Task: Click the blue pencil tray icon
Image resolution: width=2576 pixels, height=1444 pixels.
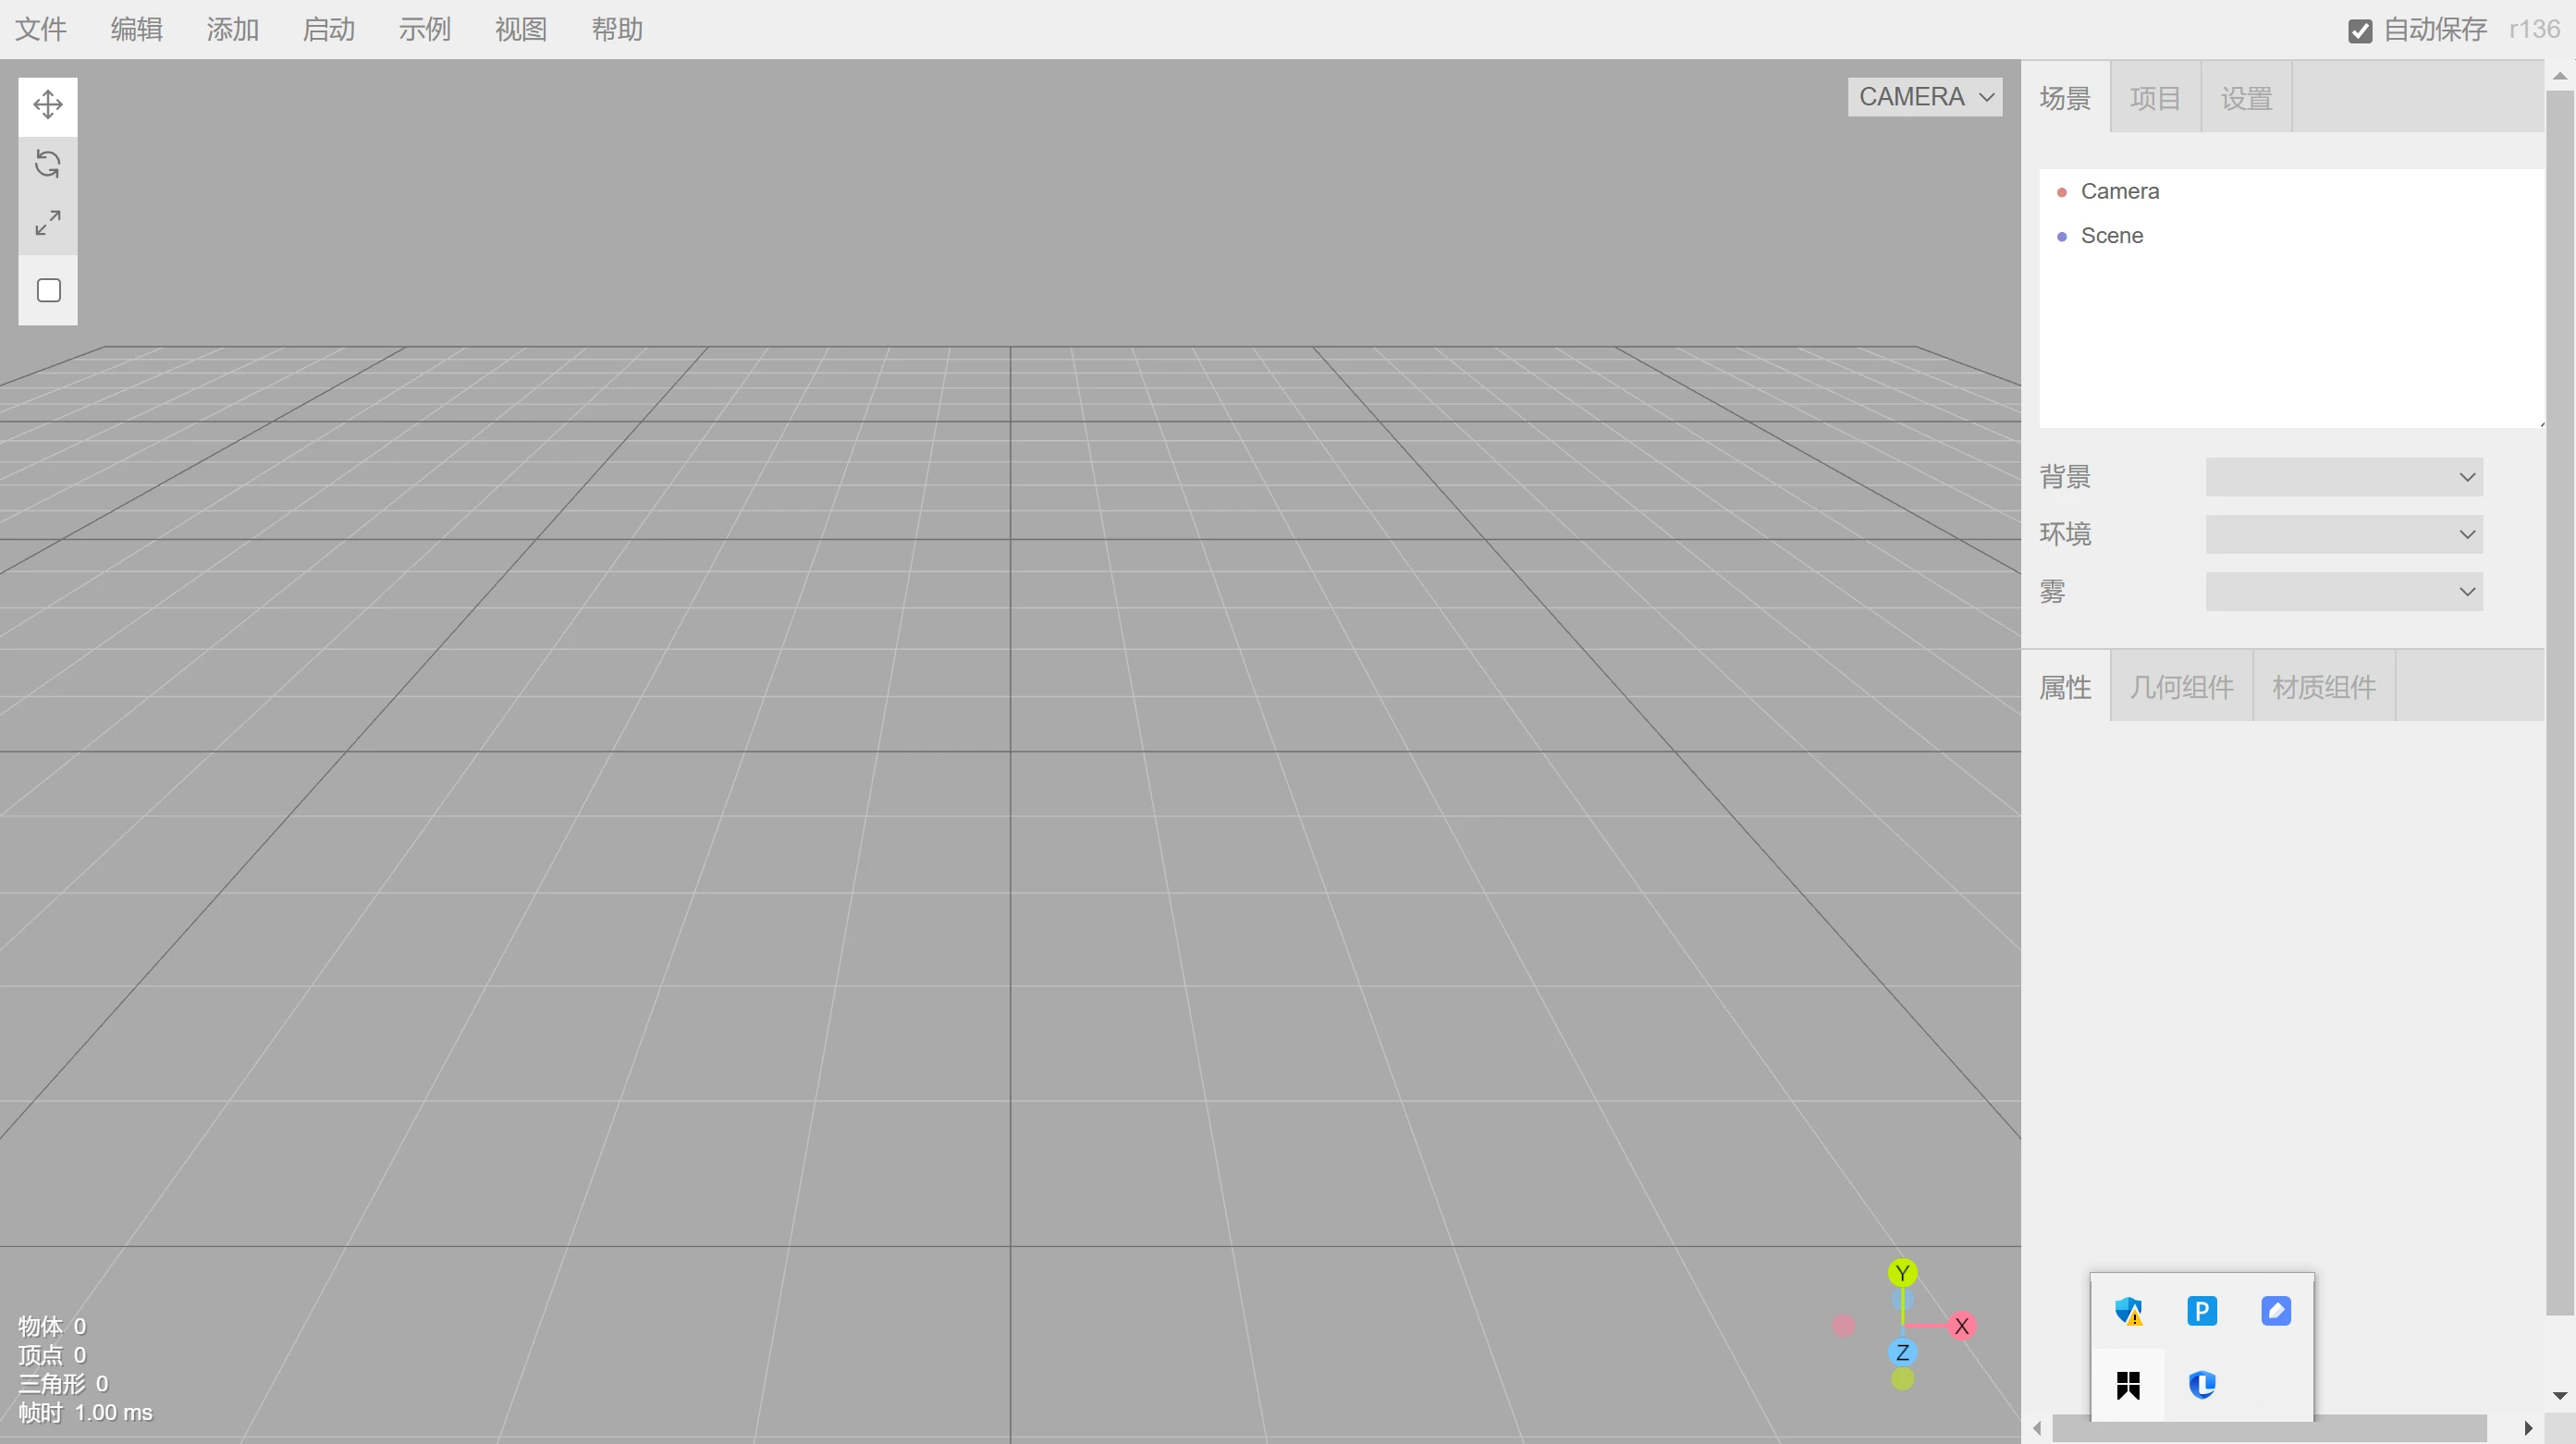Action: point(2276,1311)
